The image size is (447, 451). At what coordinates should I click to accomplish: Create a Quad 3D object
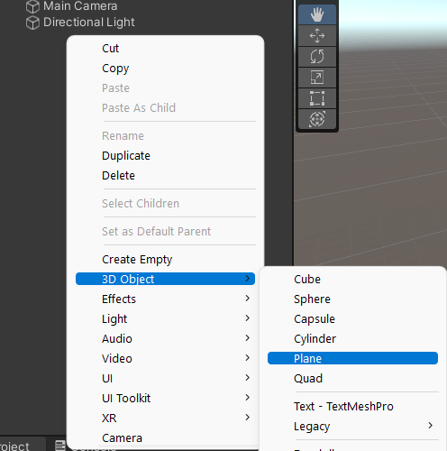click(352, 379)
